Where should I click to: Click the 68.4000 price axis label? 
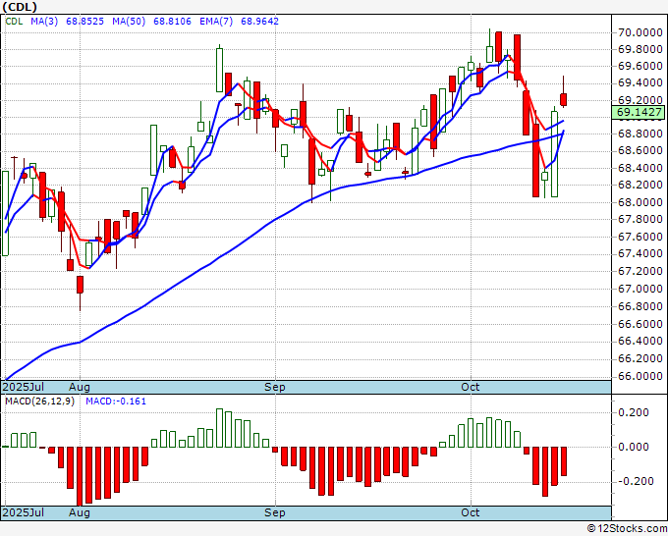click(x=640, y=168)
